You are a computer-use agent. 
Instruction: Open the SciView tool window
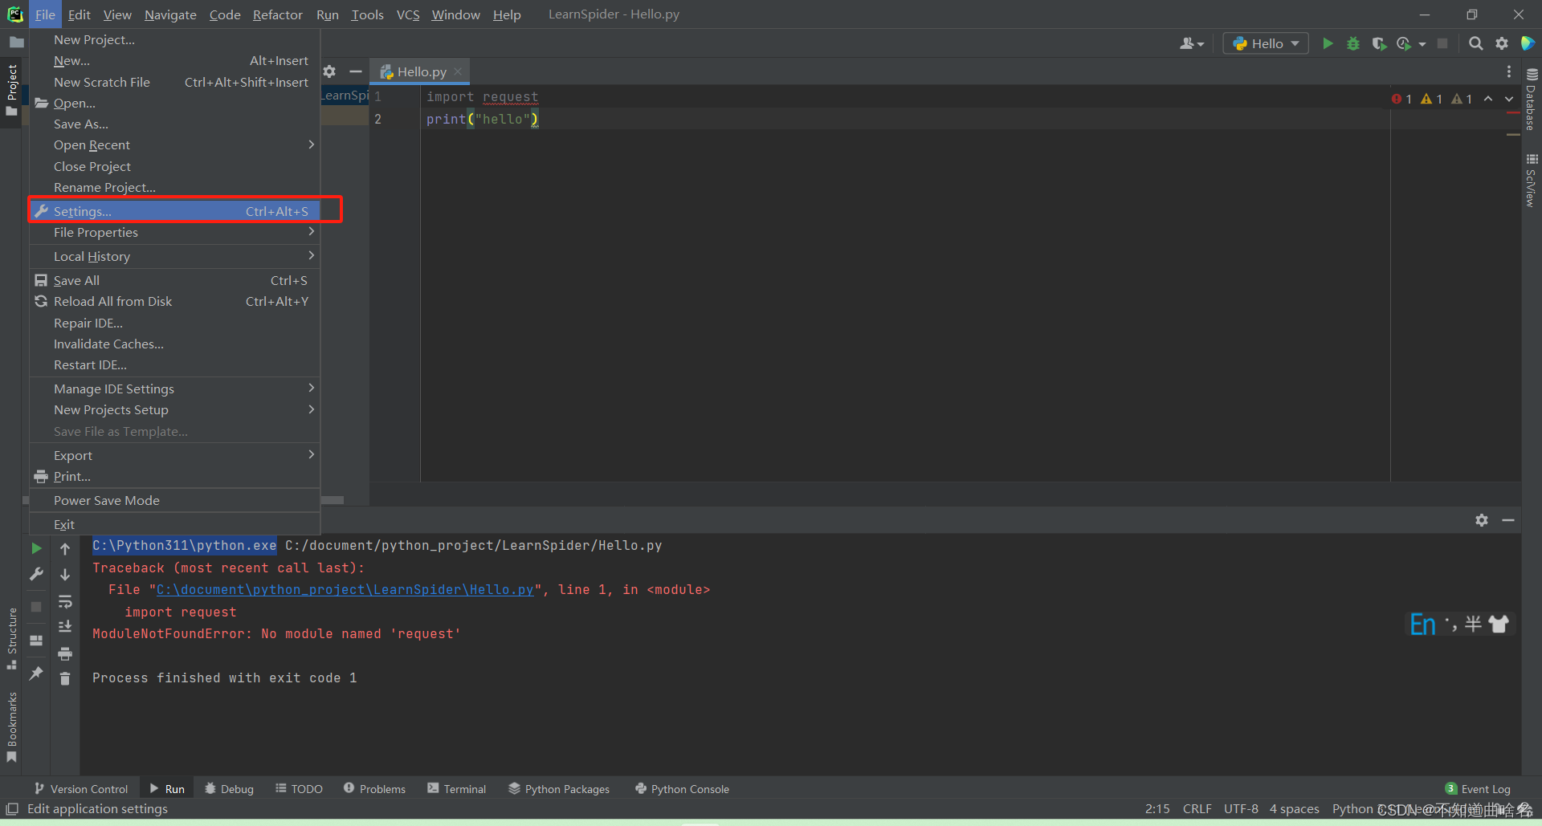(x=1532, y=181)
